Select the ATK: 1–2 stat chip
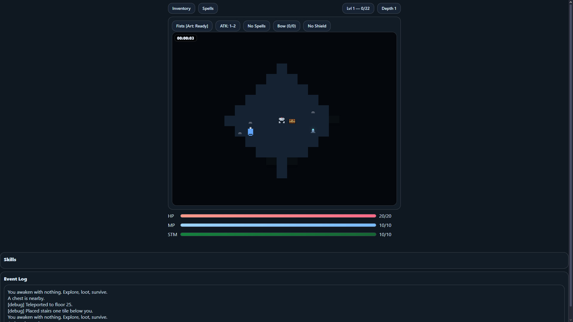 227,26
